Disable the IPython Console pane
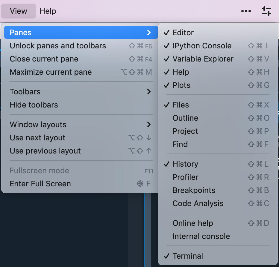Image resolution: width=279 pixels, height=267 pixels. [202, 46]
